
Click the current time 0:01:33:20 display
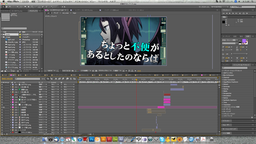pos(7,79)
